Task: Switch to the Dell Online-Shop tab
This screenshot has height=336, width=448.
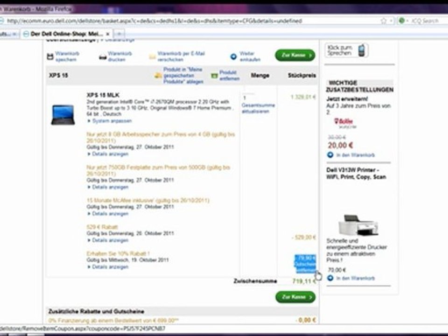Action: pyautogui.click(x=67, y=34)
